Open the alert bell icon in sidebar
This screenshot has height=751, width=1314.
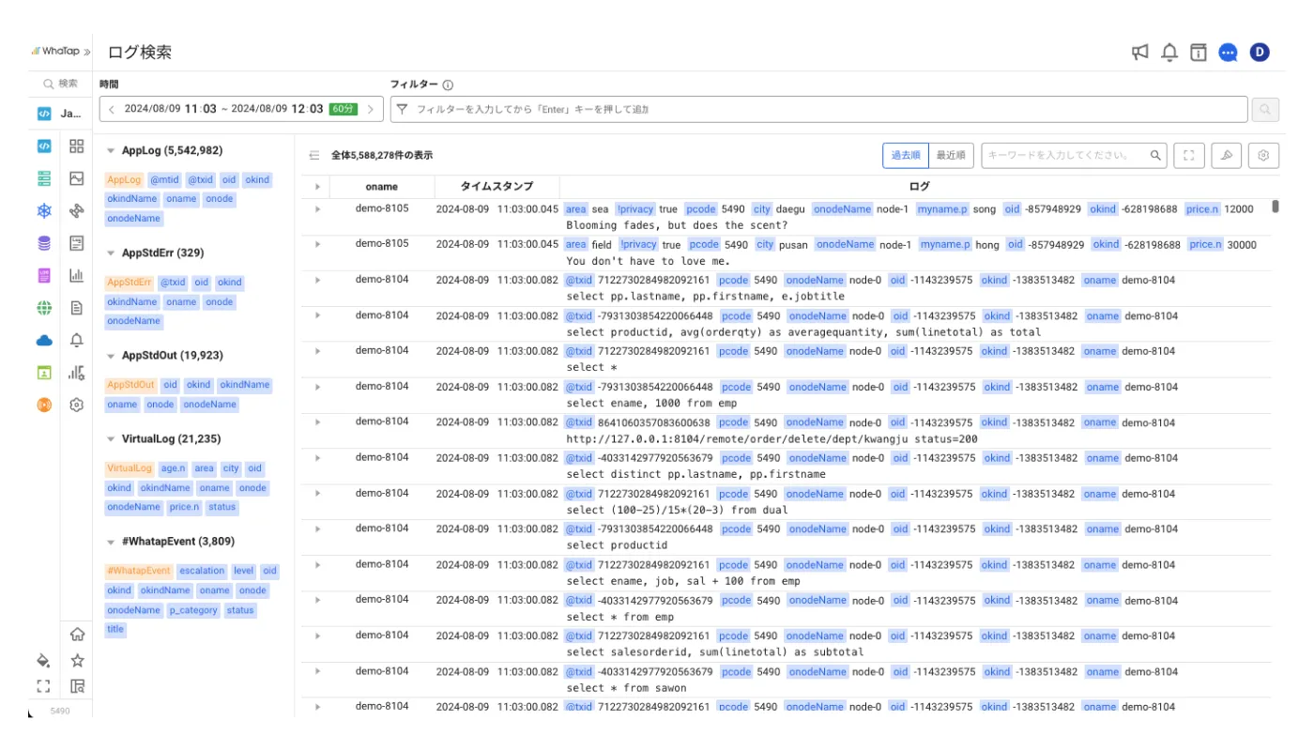77,340
